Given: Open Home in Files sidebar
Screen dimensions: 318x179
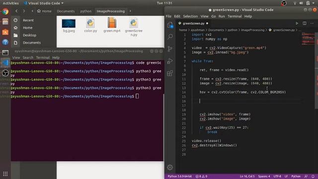Looking at the screenshot, I should click(28, 28).
